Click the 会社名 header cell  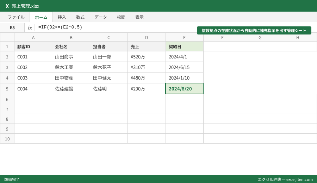(x=71, y=46)
